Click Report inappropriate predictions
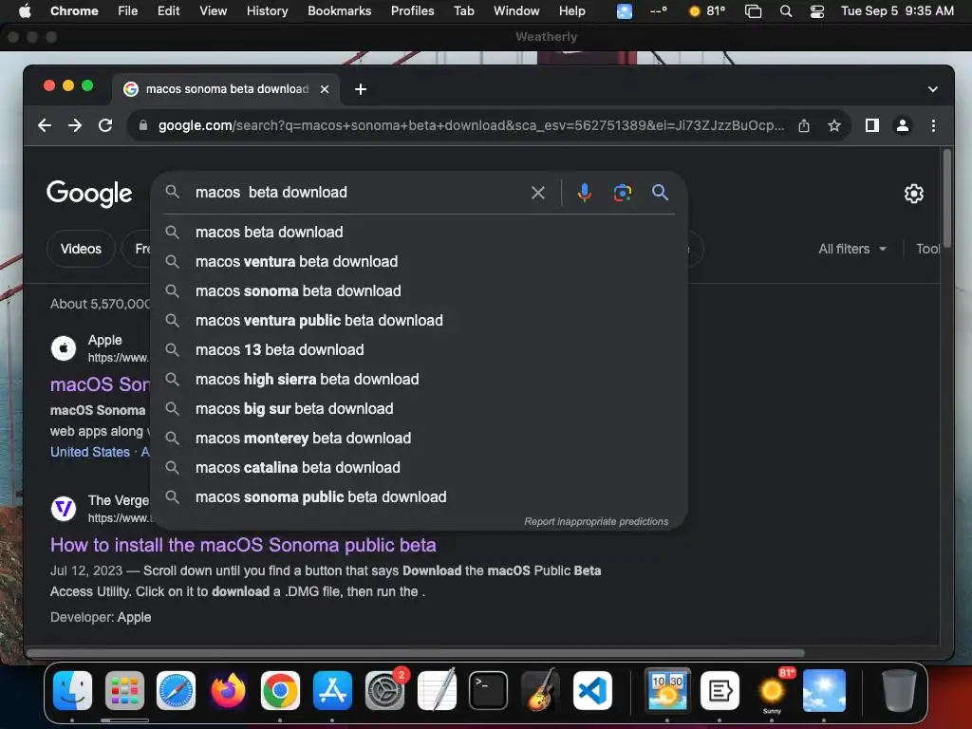Image resolution: width=972 pixels, height=729 pixels. [x=596, y=521]
